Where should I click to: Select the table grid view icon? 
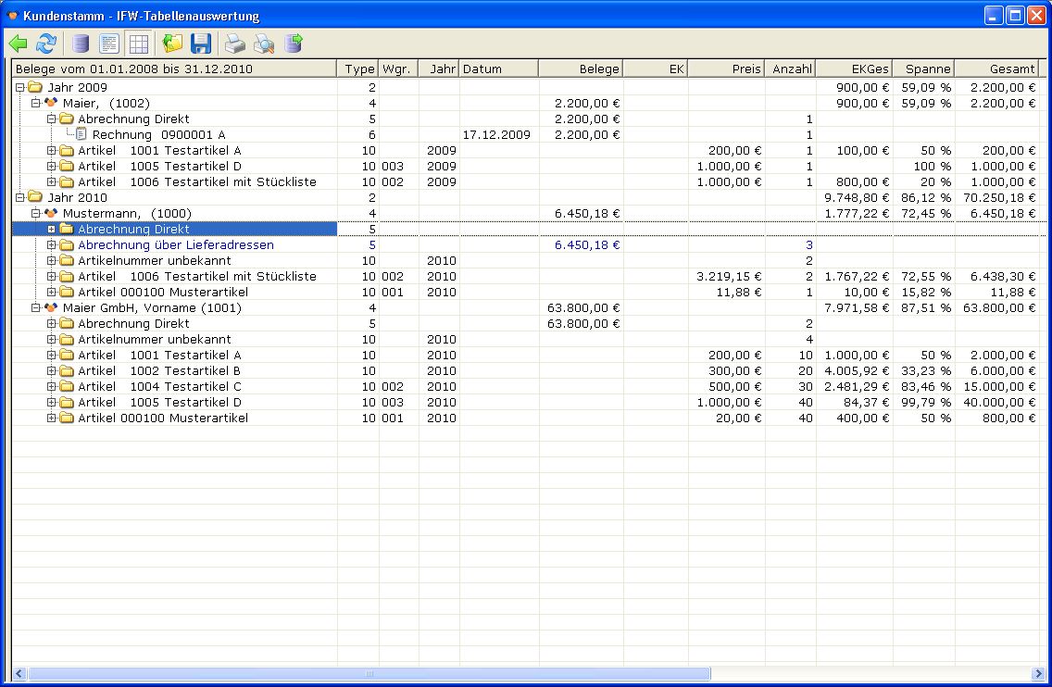coord(138,44)
